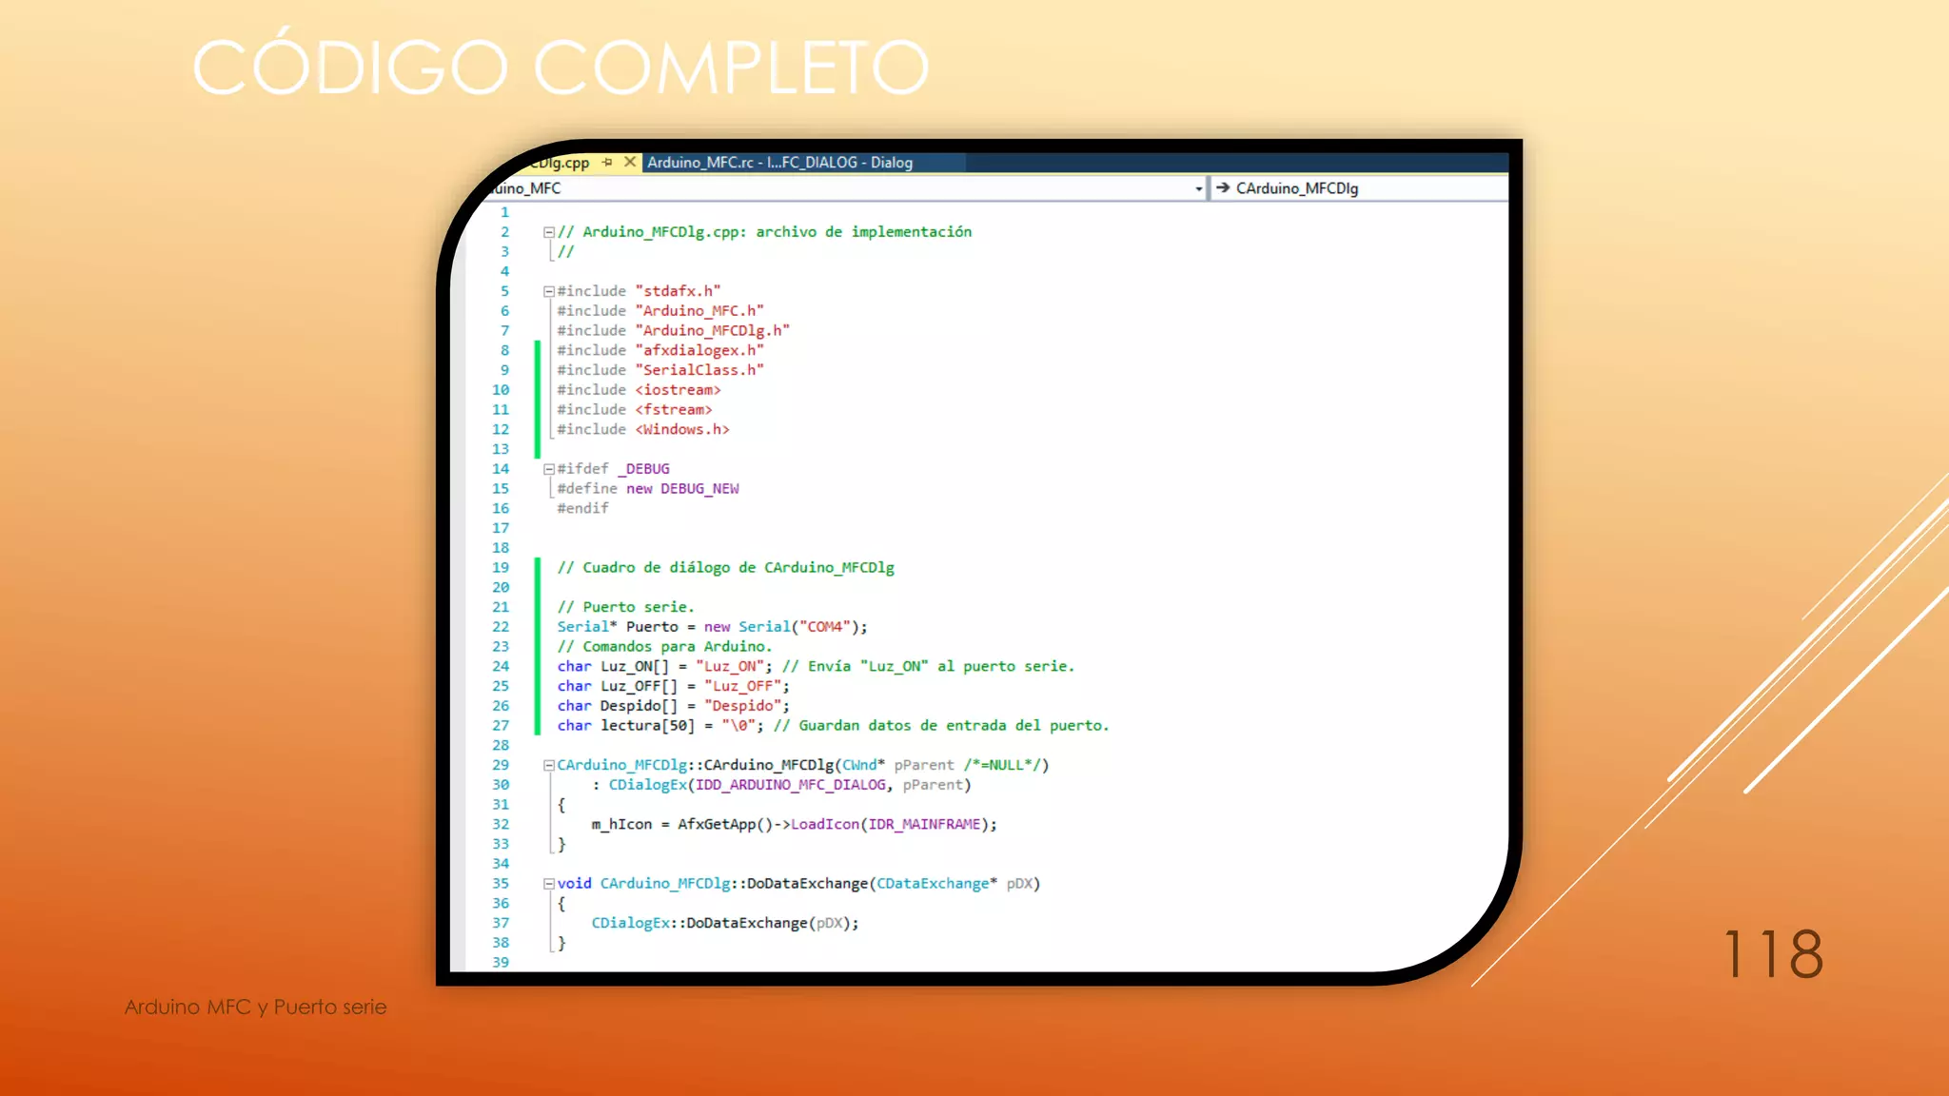Open the Arduino_MFC scope dropdown
Viewport: 1949px width, 1096px height.
pos(1199,188)
